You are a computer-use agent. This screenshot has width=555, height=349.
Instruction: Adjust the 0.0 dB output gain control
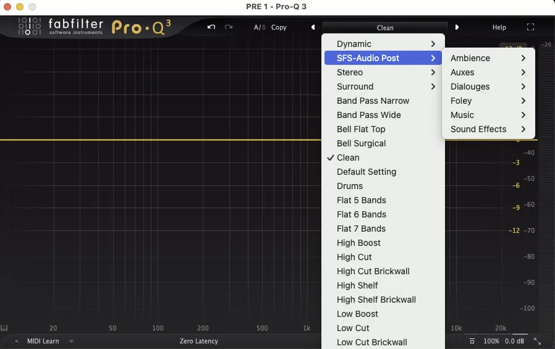point(514,341)
